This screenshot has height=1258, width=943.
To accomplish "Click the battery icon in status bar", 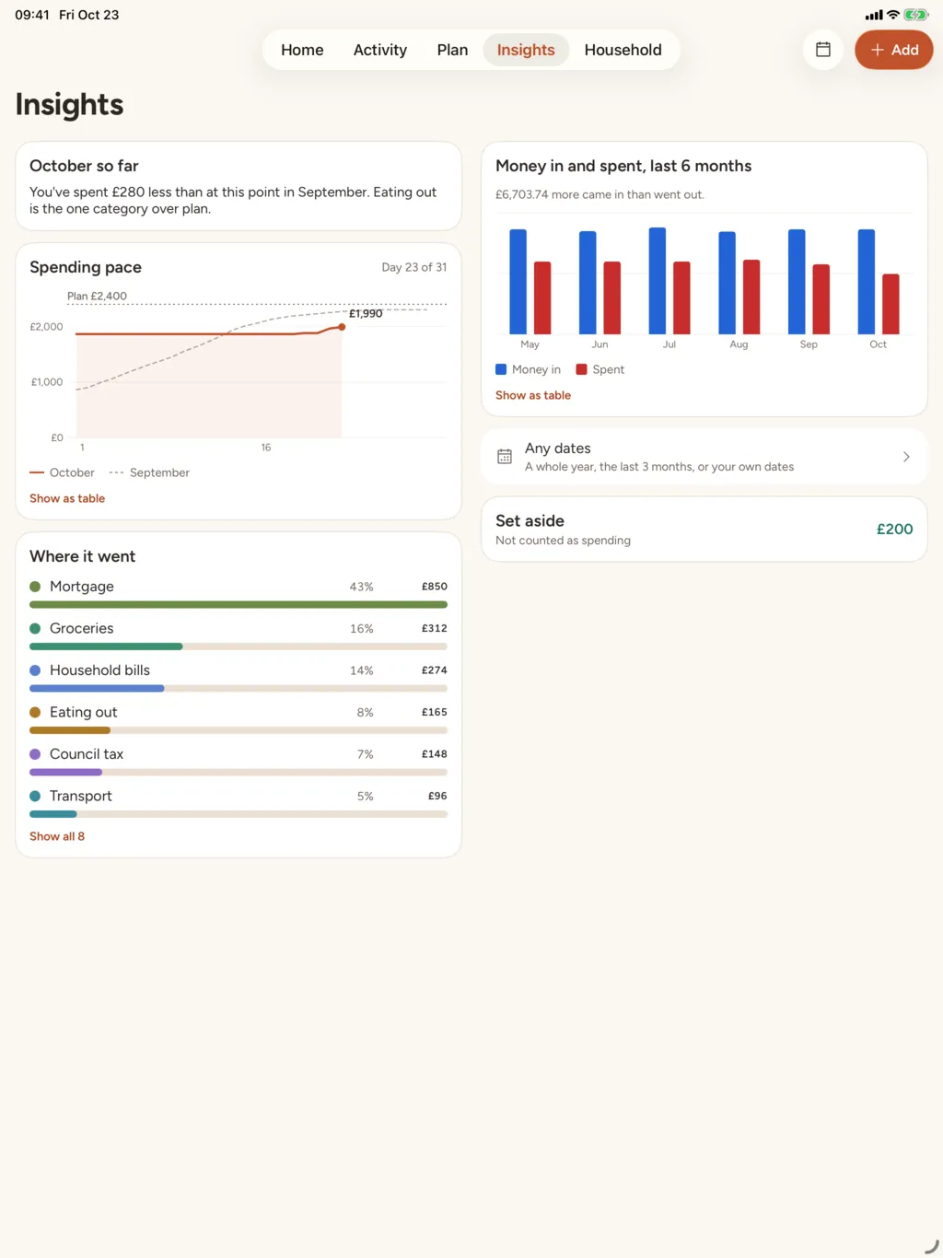I will [x=916, y=15].
